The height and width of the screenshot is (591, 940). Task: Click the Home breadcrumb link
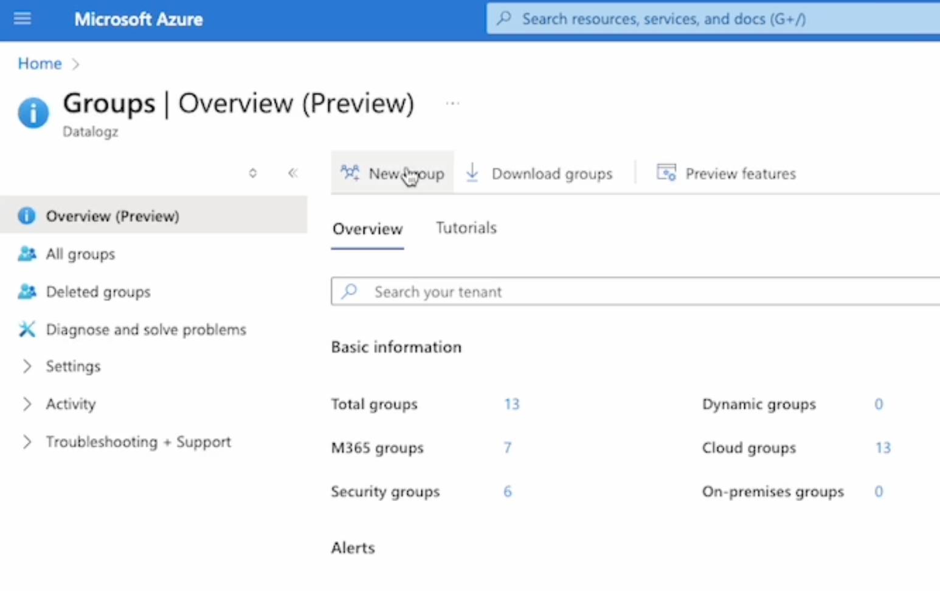[40, 64]
